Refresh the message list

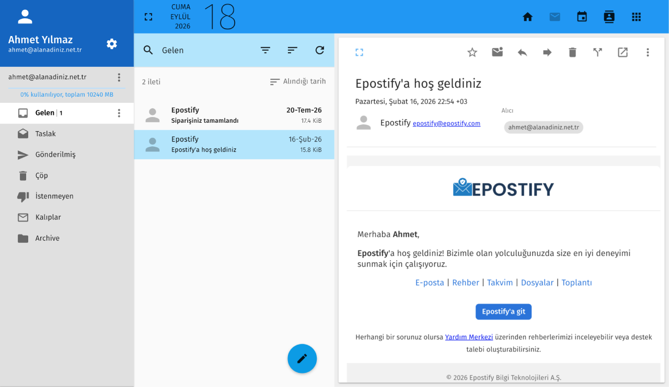(320, 50)
